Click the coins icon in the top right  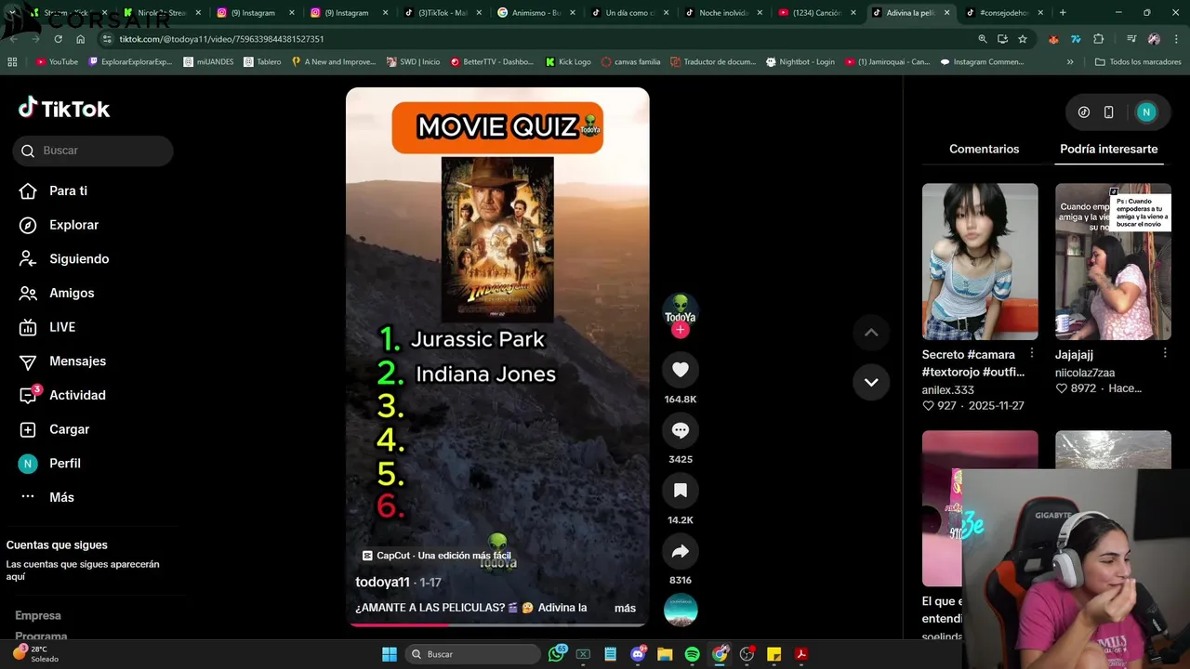coord(1084,112)
